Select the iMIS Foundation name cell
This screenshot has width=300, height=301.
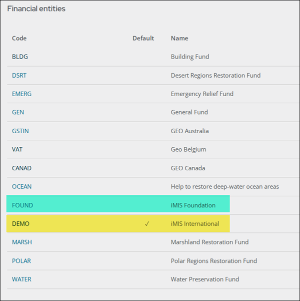(193, 205)
